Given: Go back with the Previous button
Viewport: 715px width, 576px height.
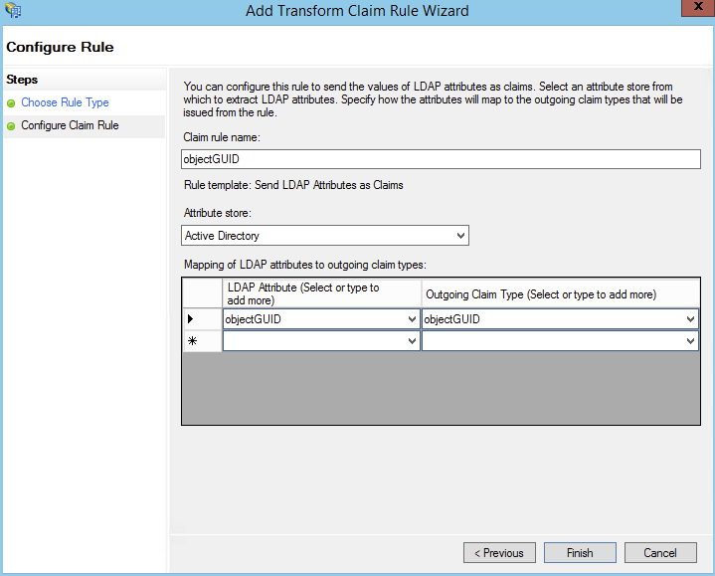Looking at the screenshot, I should pos(499,553).
